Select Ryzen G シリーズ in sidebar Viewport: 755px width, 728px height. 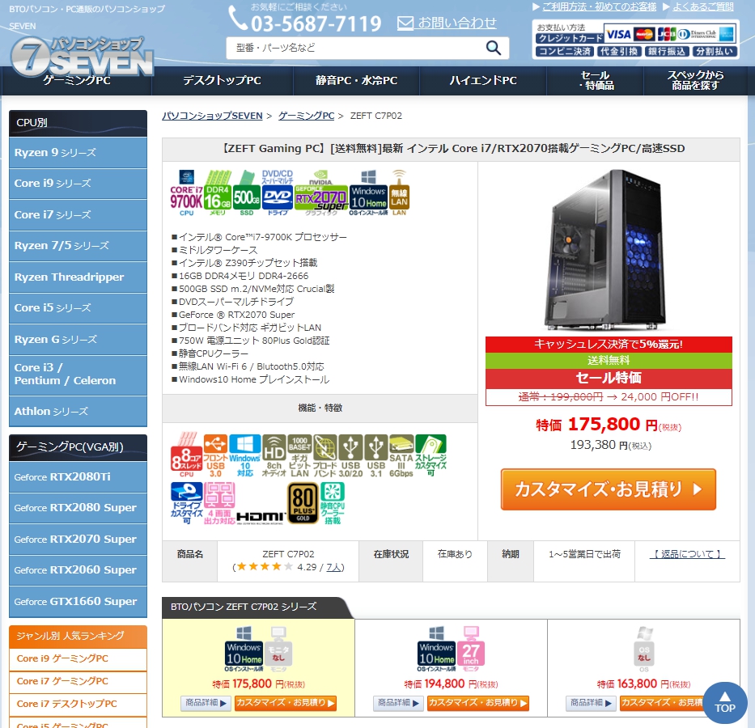click(78, 339)
